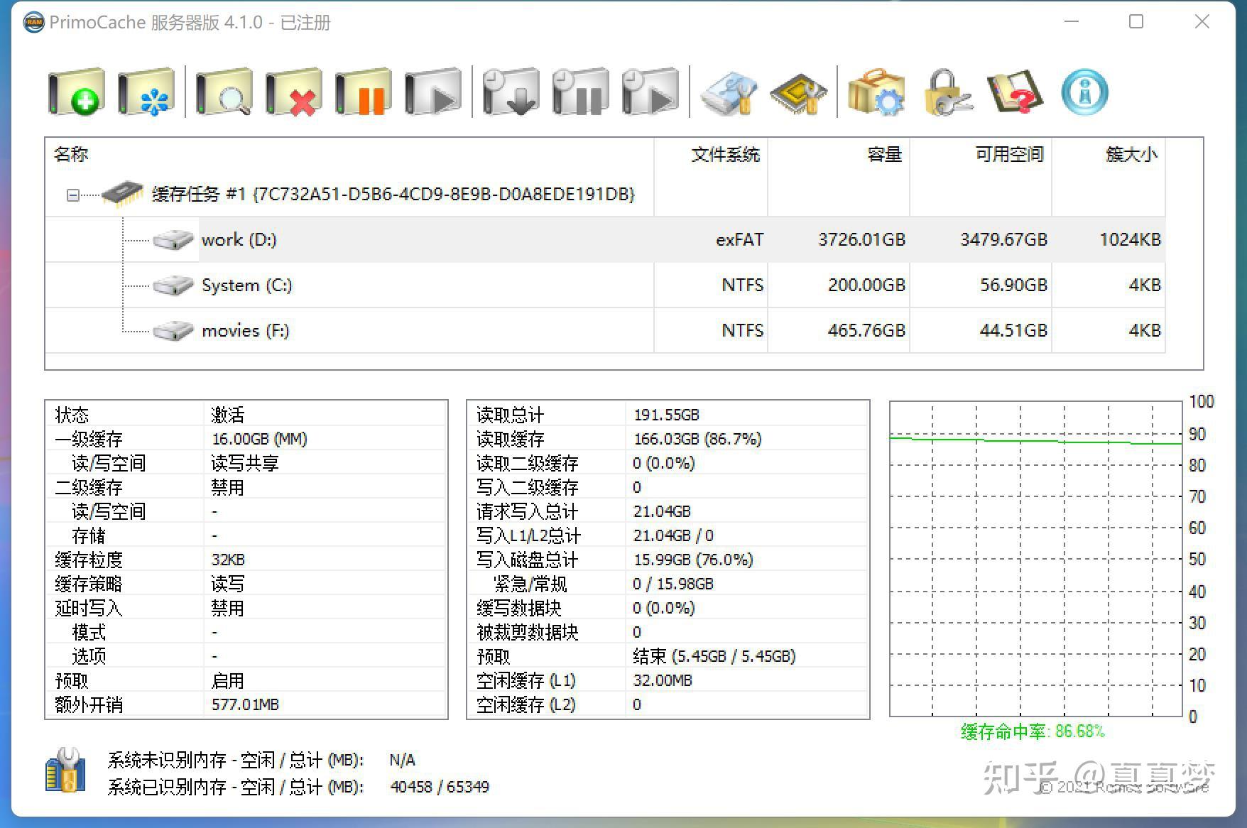Click the 15.99GB (76.0%) disk write value

point(693,560)
